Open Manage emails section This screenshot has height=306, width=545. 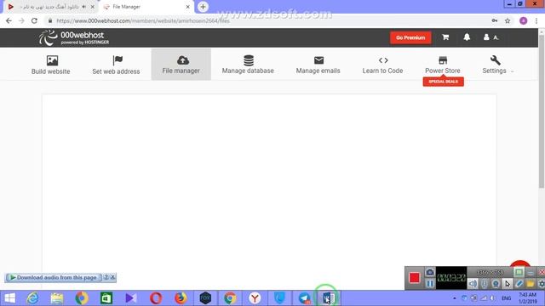[x=318, y=65]
